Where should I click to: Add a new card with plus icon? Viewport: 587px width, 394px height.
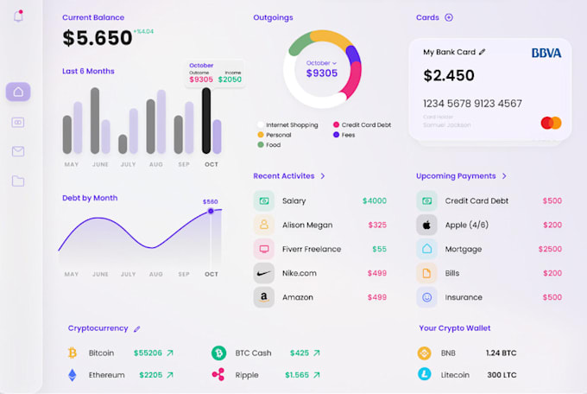click(x=449, y=17)
